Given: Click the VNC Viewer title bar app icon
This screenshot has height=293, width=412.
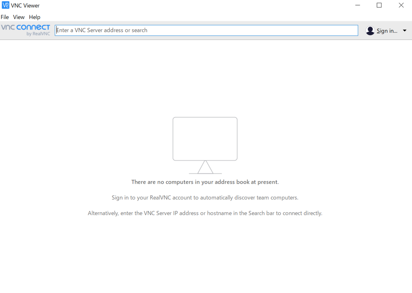Looking at the screenshot, I should tap(5, 5).
